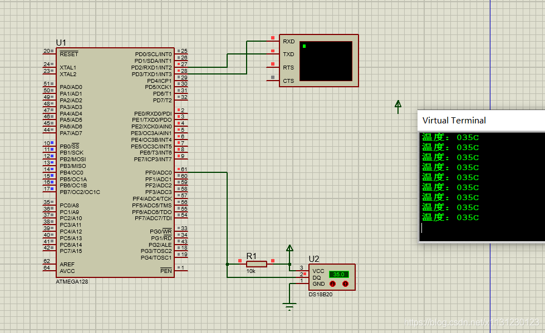Image resolution: width=545 pixels, height=333 pixels.
Task: Click pin number 61 on U1
Action: 184,169
